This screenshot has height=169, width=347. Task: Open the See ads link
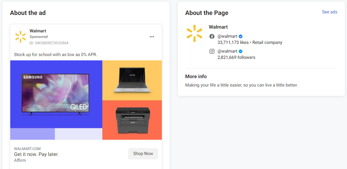click(x=330, y=12)
